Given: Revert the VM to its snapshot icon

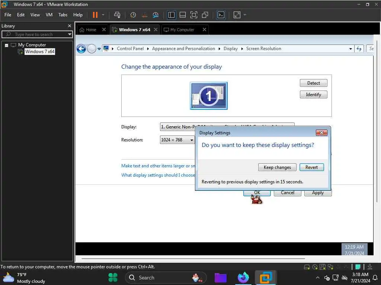Looking at the screenshot, I should (x=144, y=15).
